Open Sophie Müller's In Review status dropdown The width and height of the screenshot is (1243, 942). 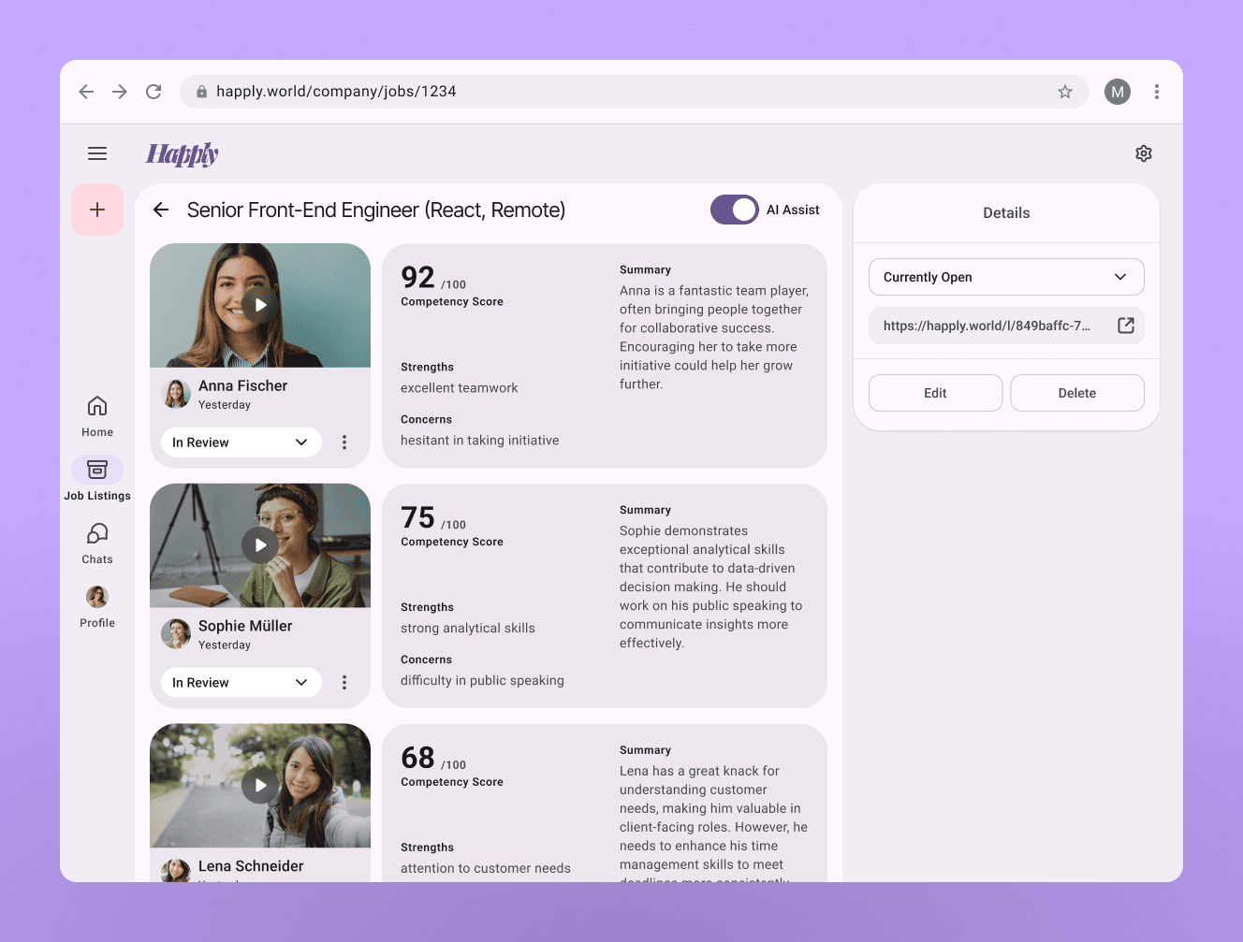pyautogui.click(x=241, y=683)
